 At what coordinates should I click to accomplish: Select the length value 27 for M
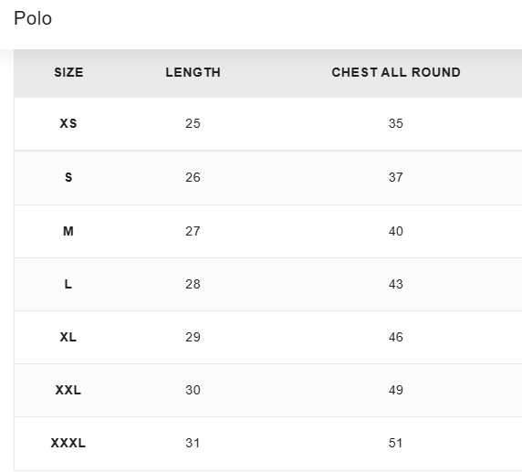pyautogui.click(x=193, y=231)
